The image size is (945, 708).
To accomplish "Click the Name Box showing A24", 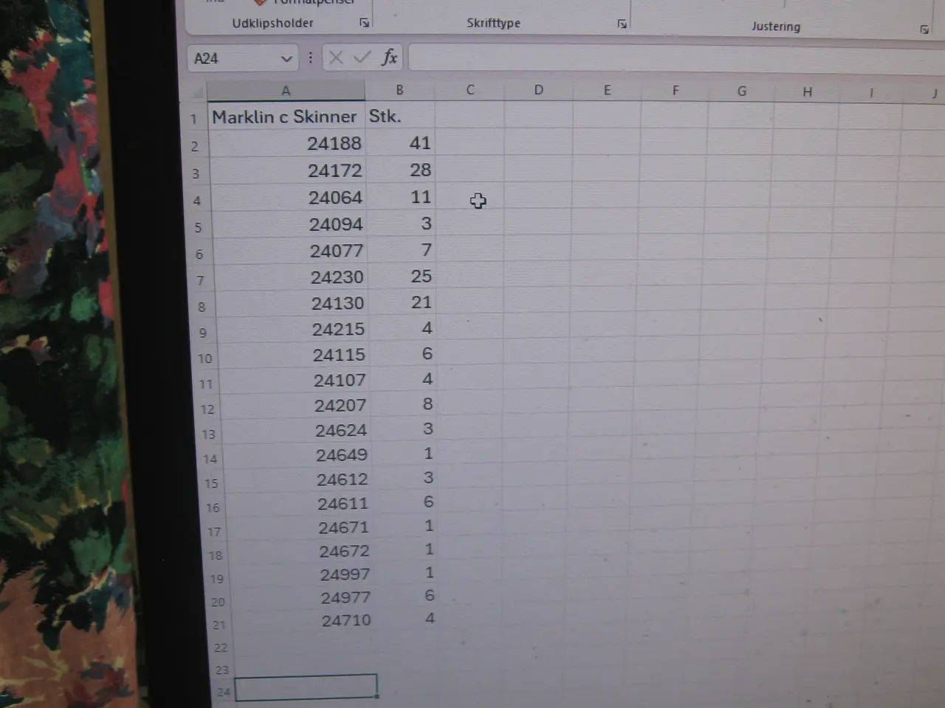I will (242, 58).
